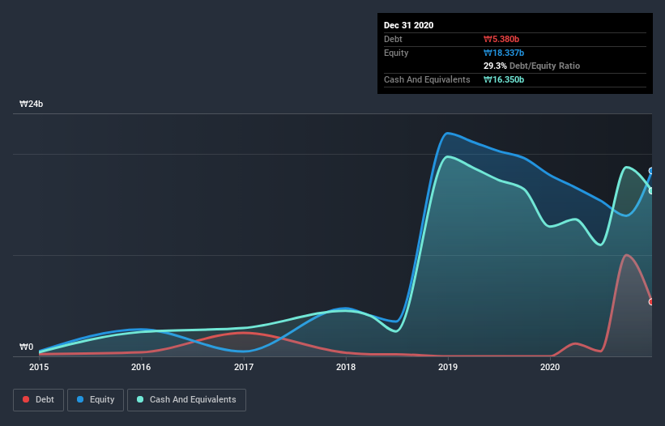The height and width of the screenshot is (426, 665).
Task: Click the 2015 x-axis label
Action: pos(39,367)
